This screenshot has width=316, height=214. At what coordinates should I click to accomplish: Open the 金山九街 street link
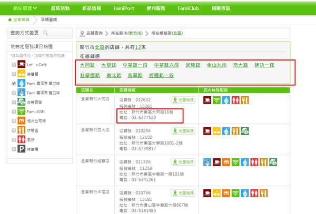click(x=216, y=65)
